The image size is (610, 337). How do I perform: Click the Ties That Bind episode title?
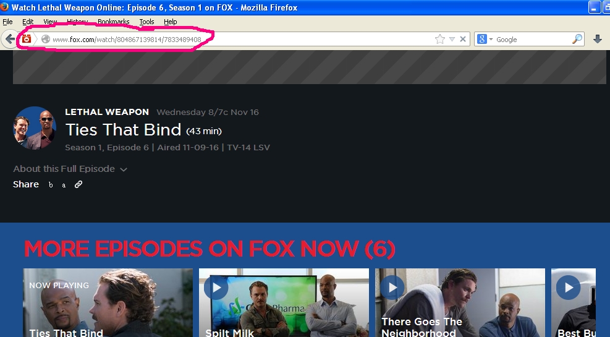pos(124,130)
